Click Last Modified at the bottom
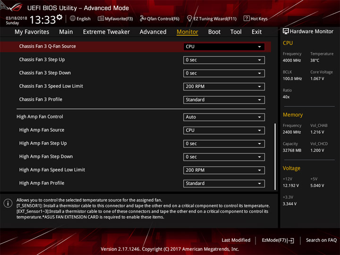The height and width of the screenshot is (255, 340). 236,240
